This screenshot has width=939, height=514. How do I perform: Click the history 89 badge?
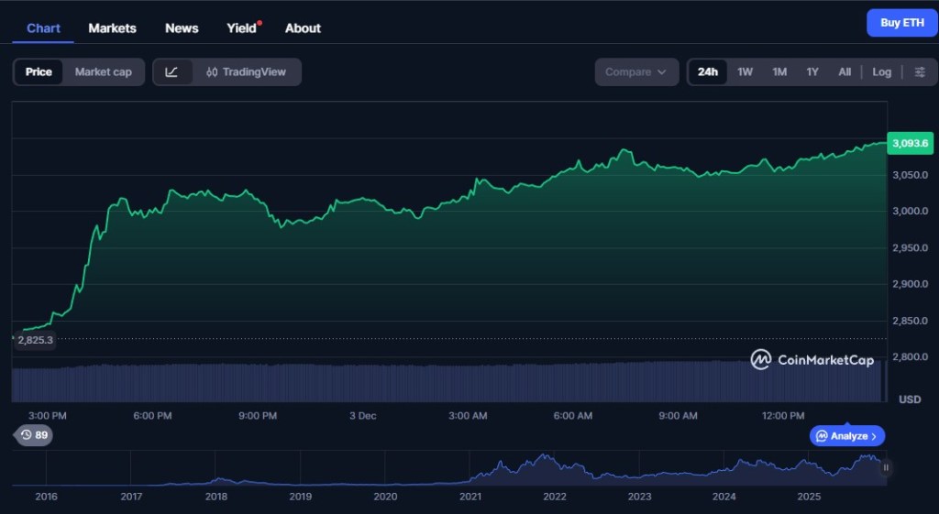coord(34,435)
